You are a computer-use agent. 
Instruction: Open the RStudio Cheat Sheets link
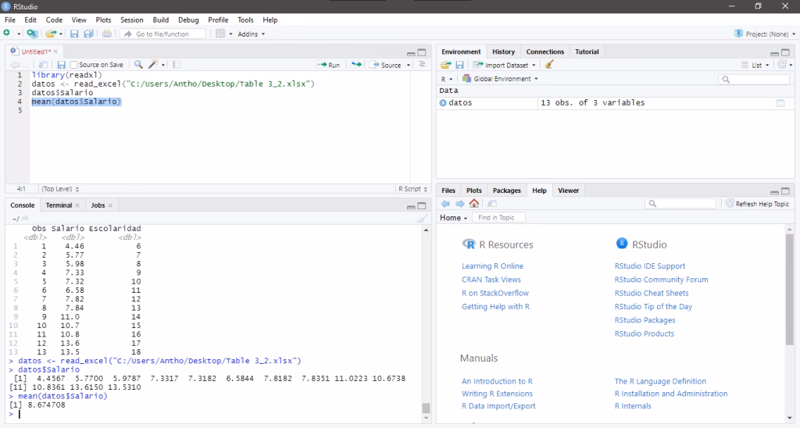pyautogui.click(x=652, y=293)
